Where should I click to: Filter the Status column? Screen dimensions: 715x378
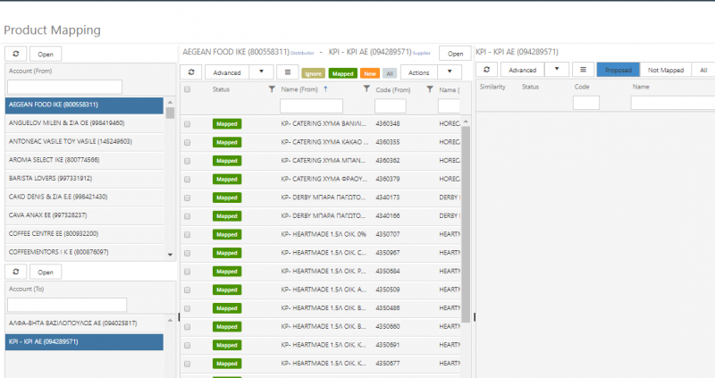[272, 89]
